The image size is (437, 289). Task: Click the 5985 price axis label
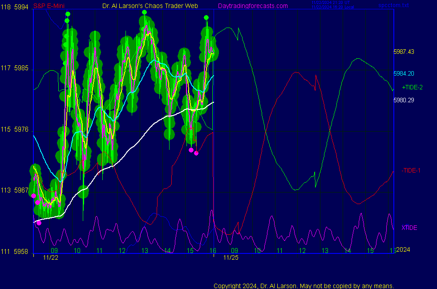click(x=21, y=68)
